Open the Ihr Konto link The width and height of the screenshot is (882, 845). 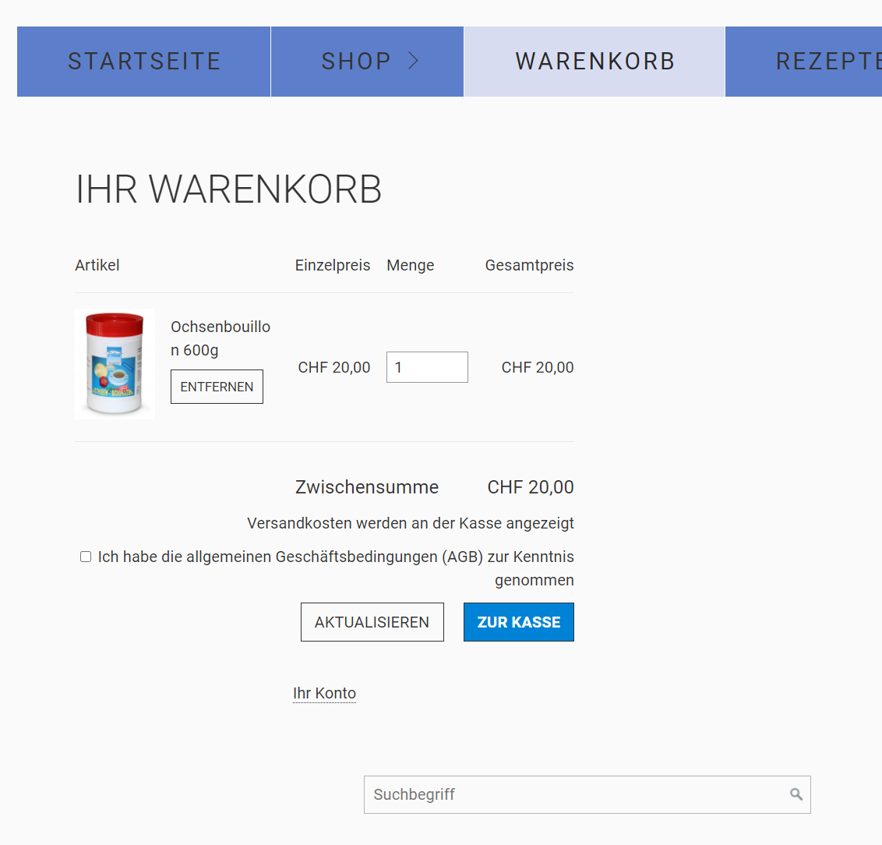325,693
